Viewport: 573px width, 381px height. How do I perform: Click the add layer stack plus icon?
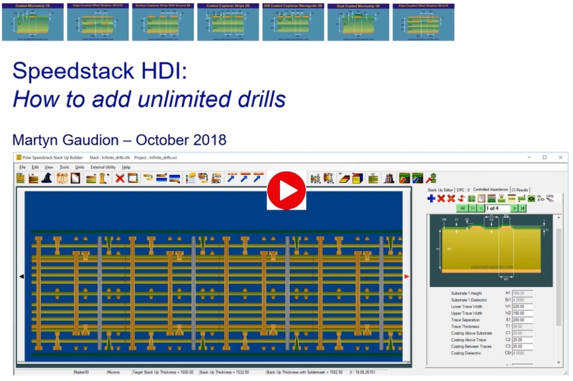tap(91, 178)
